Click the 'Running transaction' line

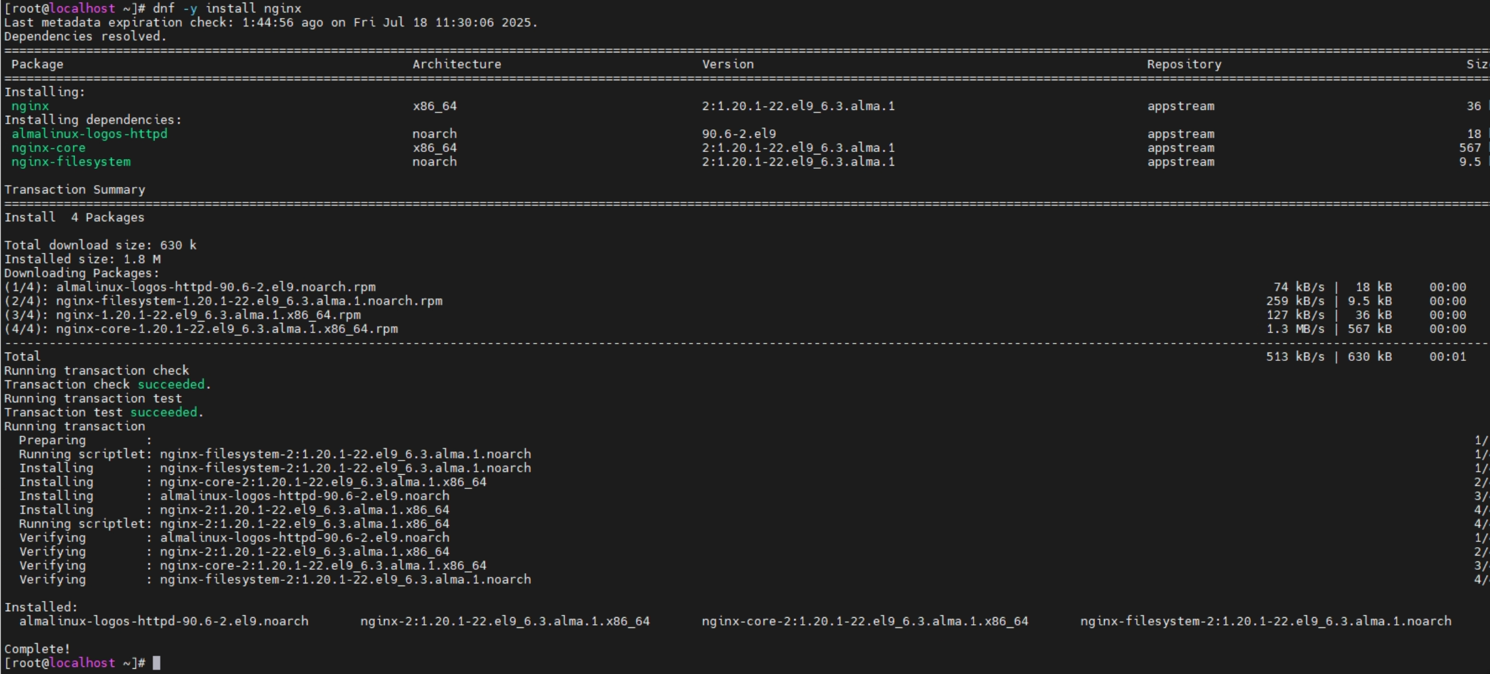(x=75, y=426)
